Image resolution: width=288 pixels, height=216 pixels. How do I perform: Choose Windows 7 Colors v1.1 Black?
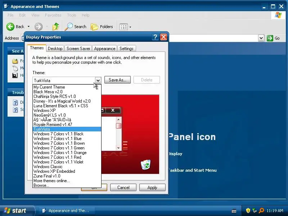(x=67, y=134)
